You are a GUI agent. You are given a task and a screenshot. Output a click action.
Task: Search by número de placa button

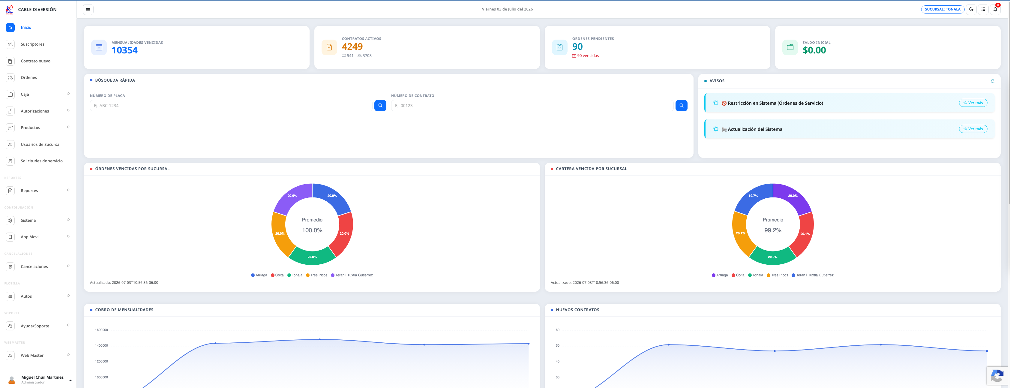(380, 106)
